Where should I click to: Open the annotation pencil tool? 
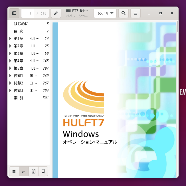coord(56,13)
